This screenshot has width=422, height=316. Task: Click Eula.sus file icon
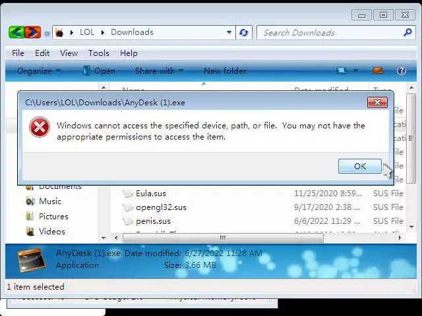[x=128, y=193]
